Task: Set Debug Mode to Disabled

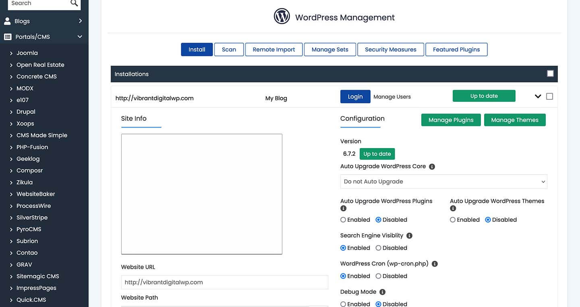Action: [x=378, y=304]
